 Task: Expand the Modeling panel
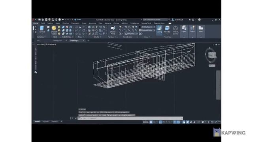pyautogui.click(x=41, y=37)
